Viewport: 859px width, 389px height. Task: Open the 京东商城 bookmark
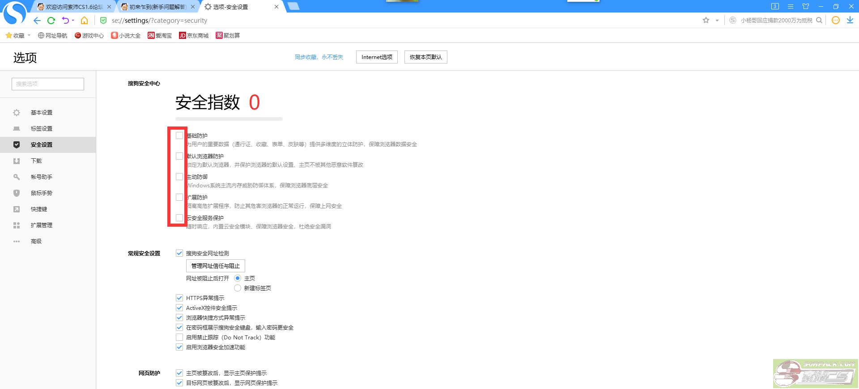pos(194,36)
